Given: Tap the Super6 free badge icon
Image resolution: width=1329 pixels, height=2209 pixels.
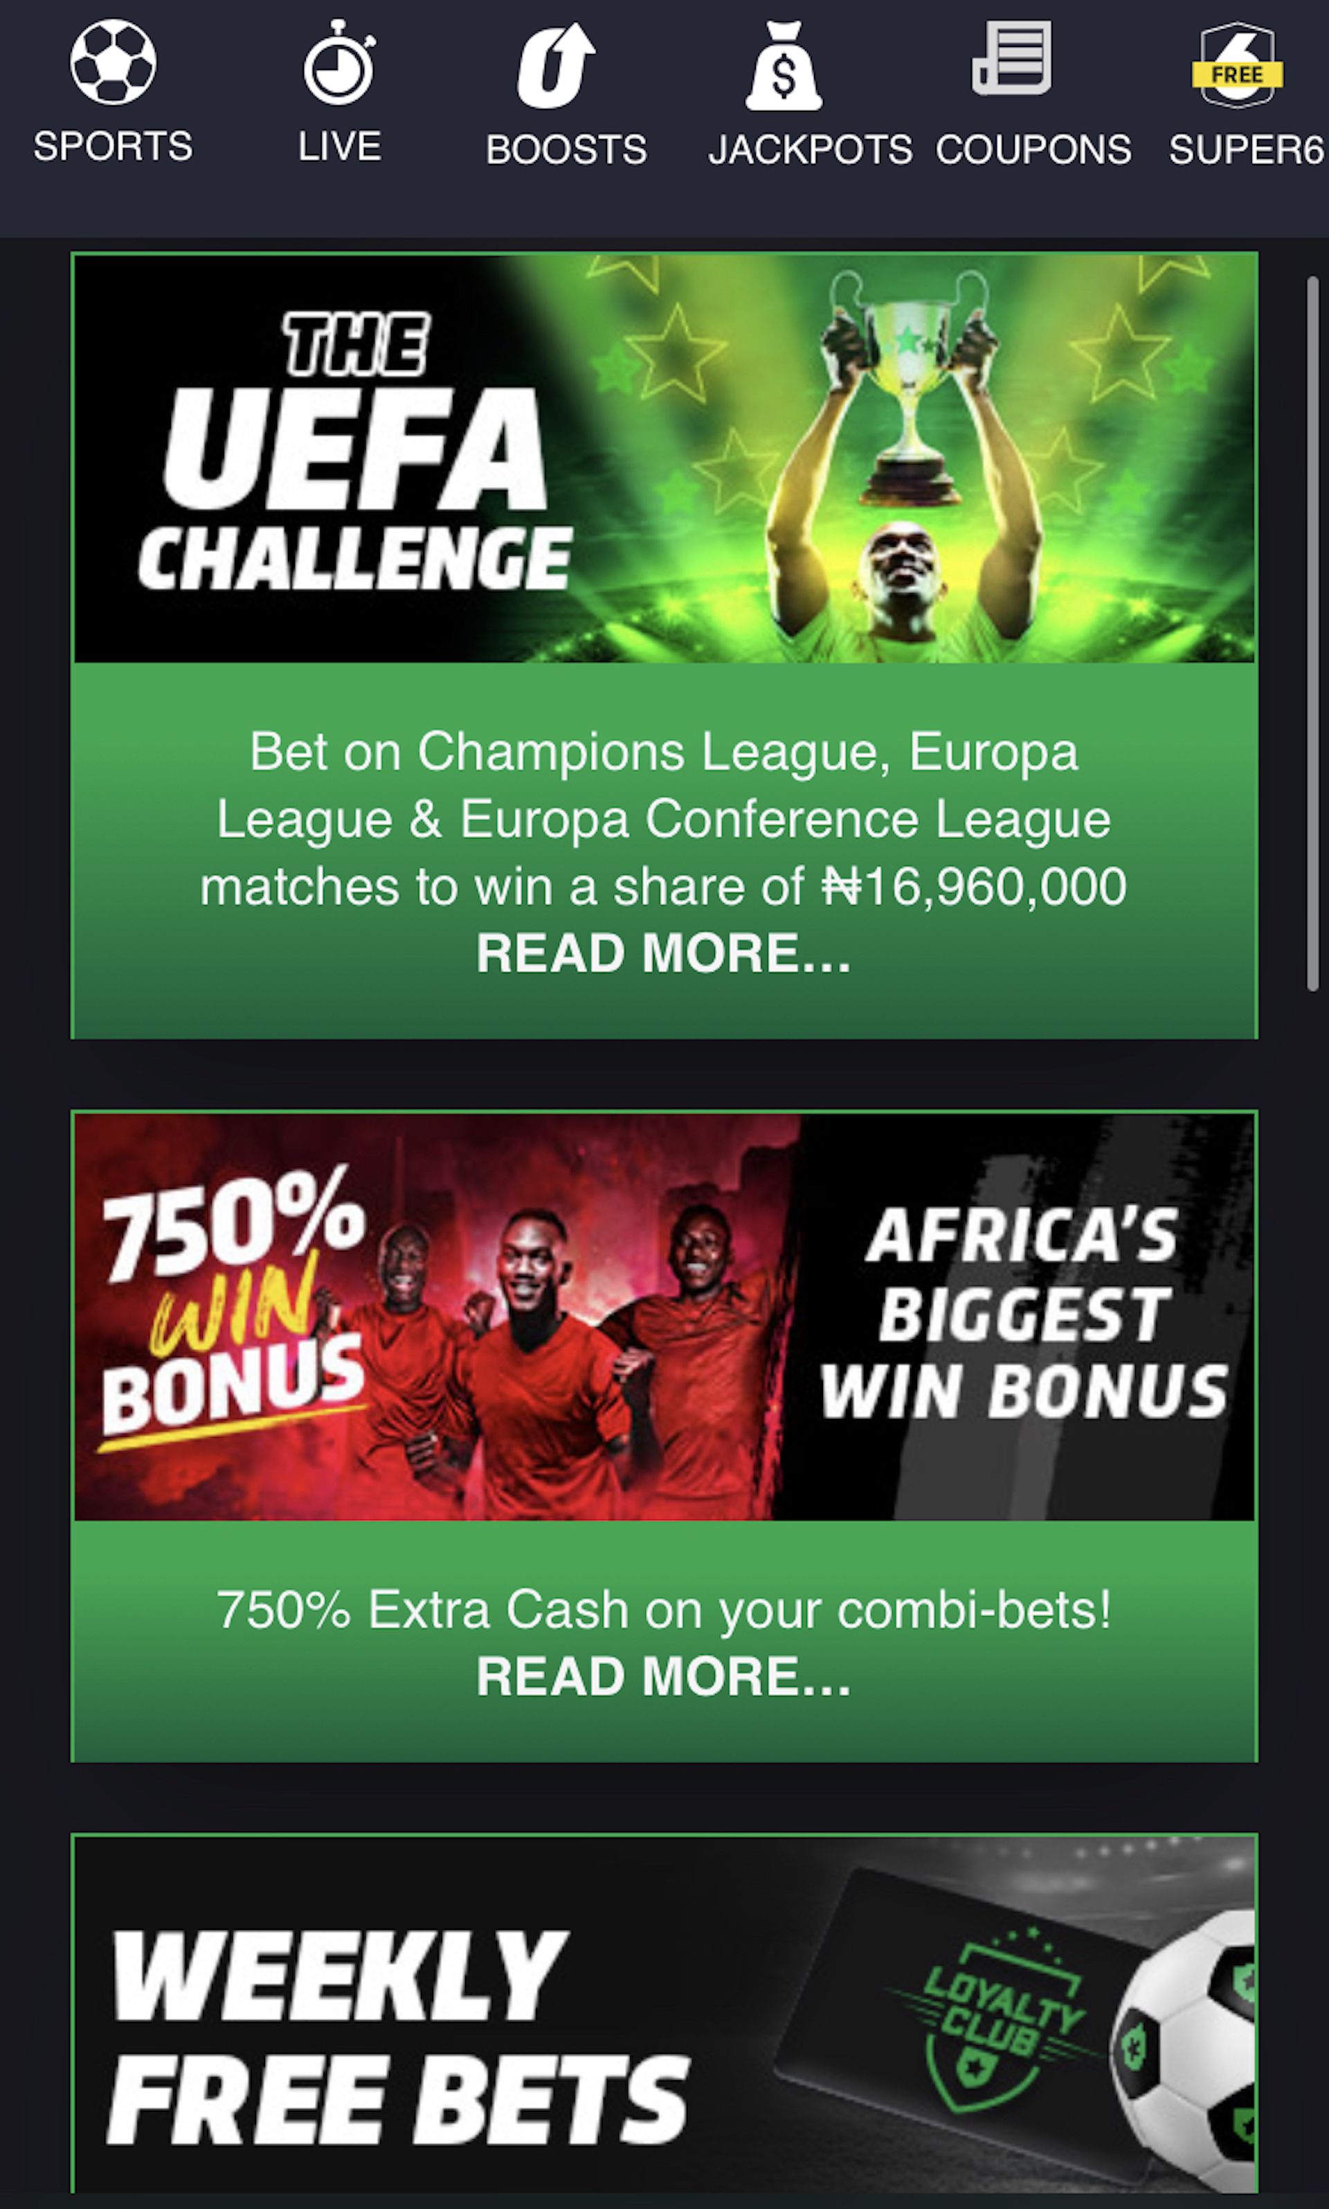Looking at the screenshot, I should coord(1238,65).
